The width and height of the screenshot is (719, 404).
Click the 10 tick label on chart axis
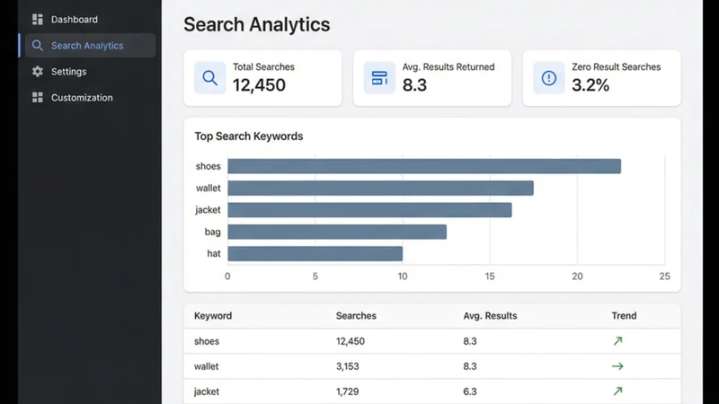tap(402, 277)
